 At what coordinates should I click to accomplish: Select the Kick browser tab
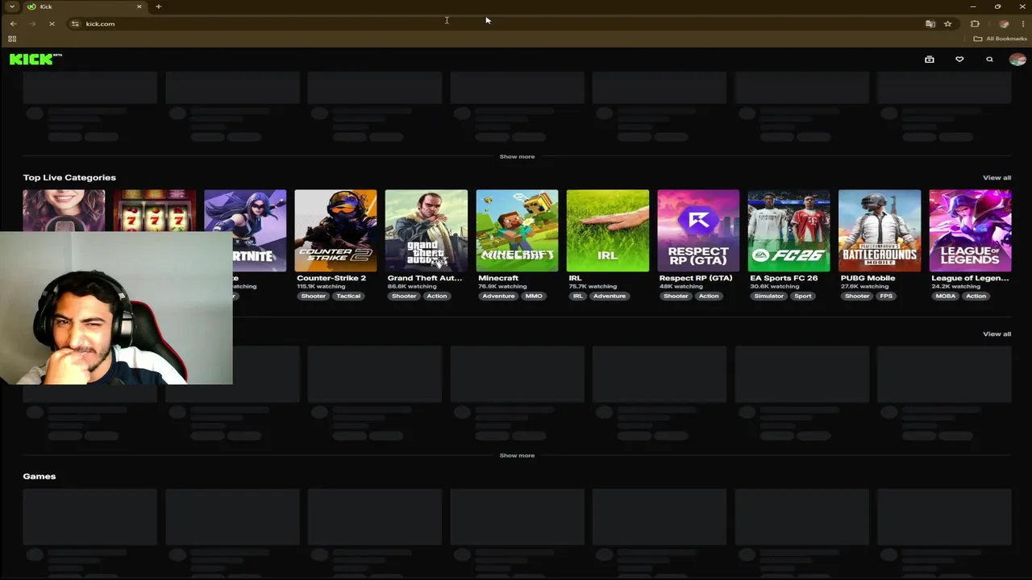coord(83,6)
